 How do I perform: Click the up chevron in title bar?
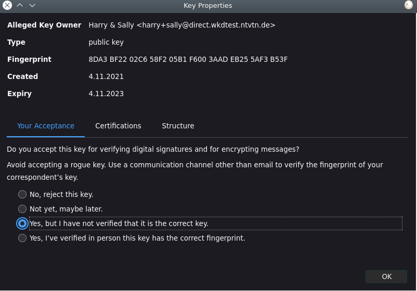point(20,6)
